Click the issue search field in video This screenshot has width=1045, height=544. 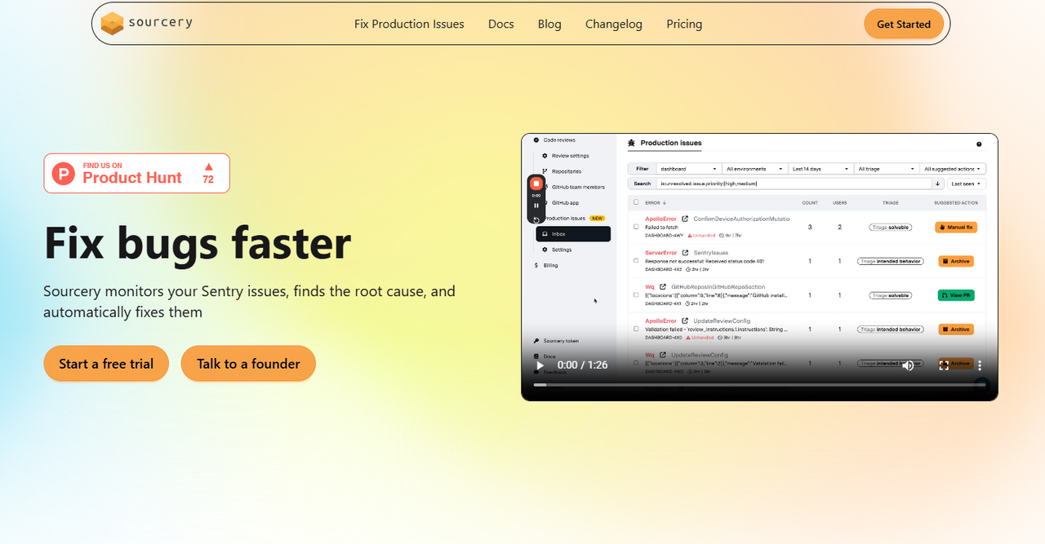click(x=794, y=184)
